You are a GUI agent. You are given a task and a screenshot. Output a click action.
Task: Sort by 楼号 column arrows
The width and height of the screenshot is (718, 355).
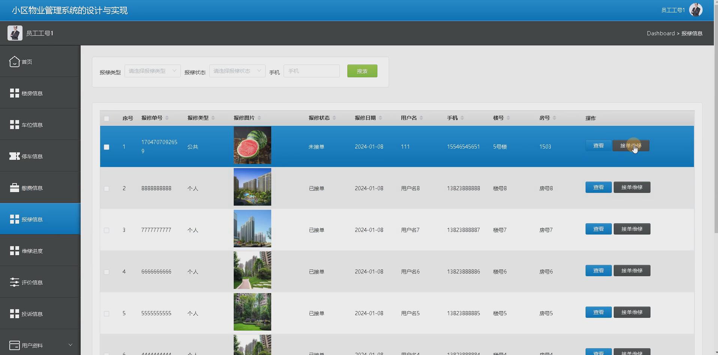[508, 118]
